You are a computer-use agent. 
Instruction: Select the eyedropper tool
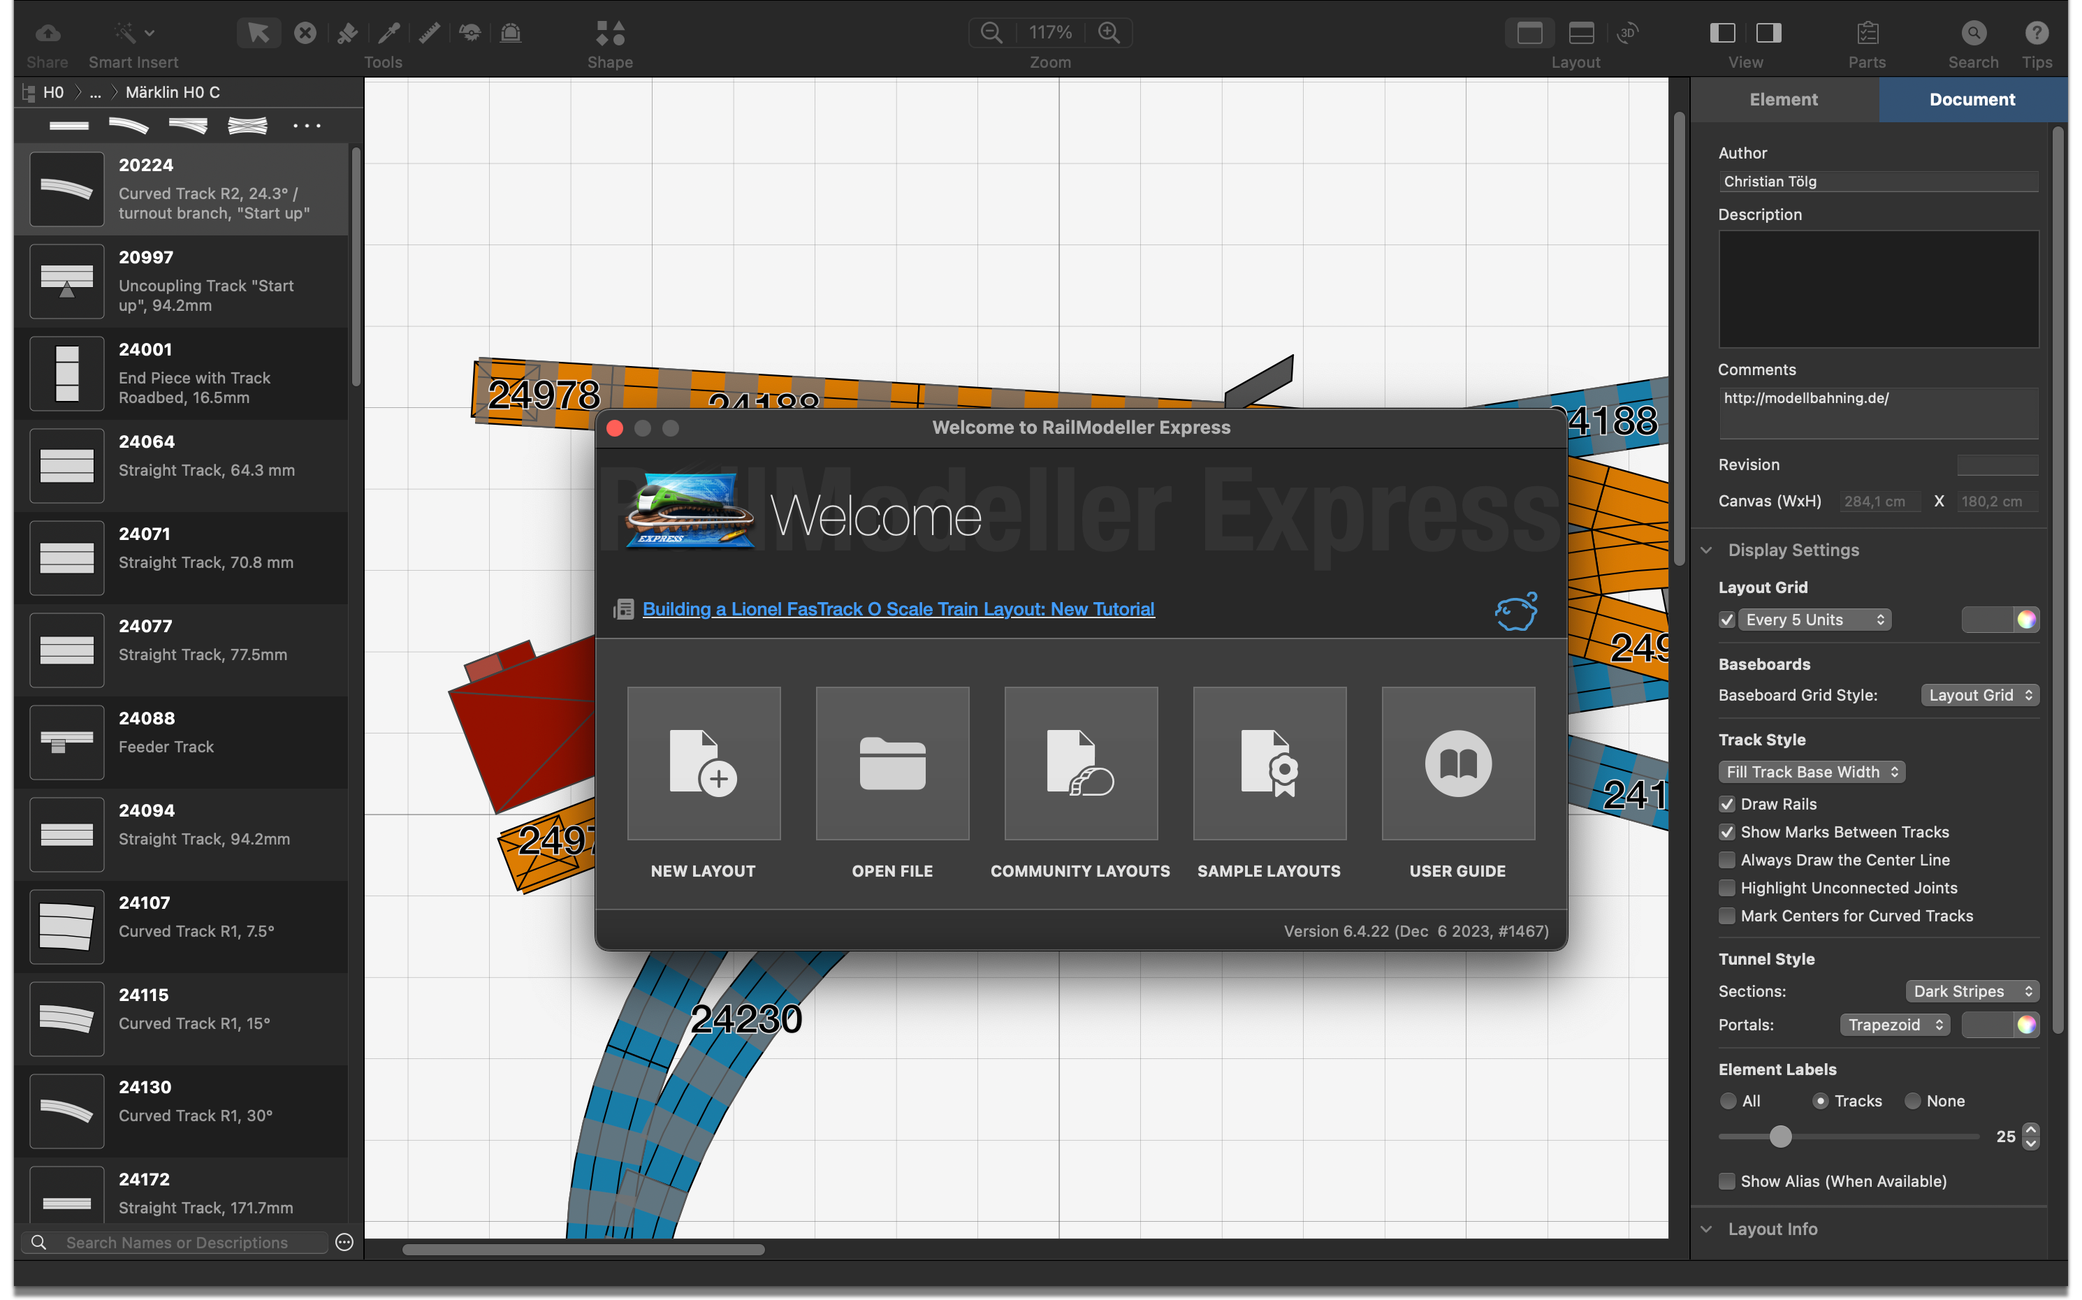(x=388, y=33)
